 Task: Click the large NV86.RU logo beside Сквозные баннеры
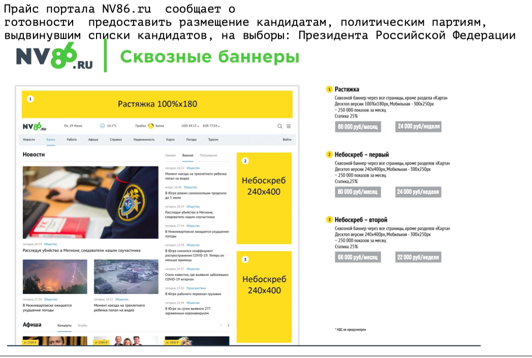[x=54, y=56]
